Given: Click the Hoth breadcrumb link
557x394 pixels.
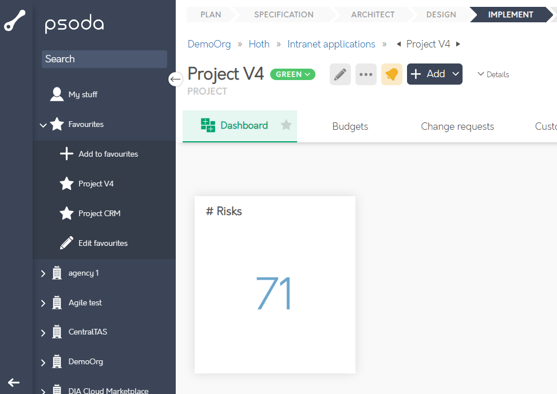Looking at the screenshot, I should coord(259,43).
